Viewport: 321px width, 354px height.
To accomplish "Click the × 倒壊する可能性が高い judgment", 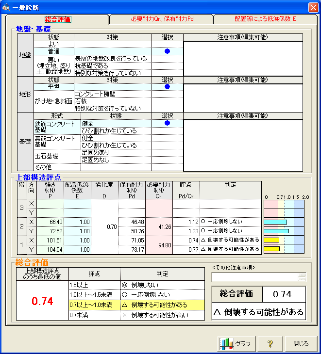I will coord(155,315).
